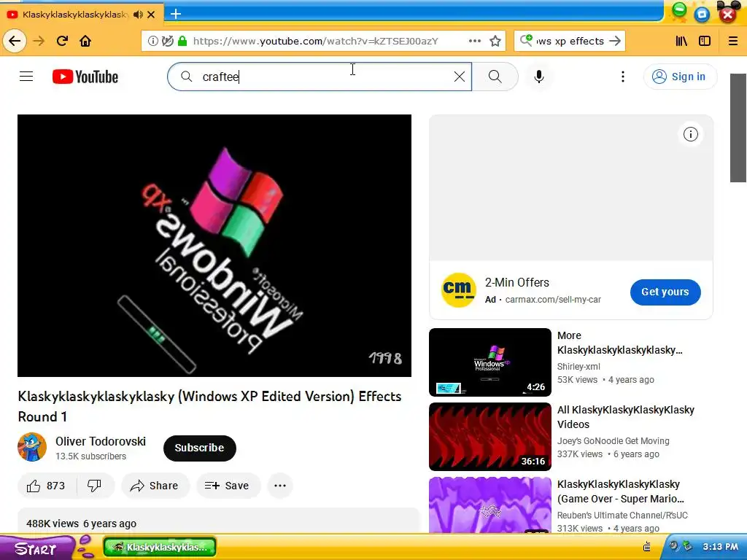Viewport: 747px width, 560px height.
Task: Click the green padlock security icon
Action: coord(182,41)
